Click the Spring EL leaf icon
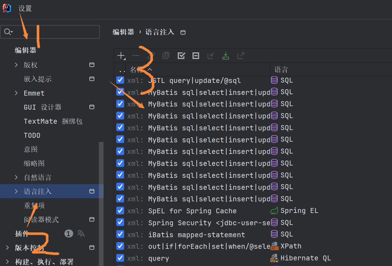The image size is (392, 266). [x=274, y=210]
